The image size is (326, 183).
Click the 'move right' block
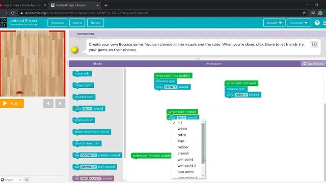coord(83,85)
